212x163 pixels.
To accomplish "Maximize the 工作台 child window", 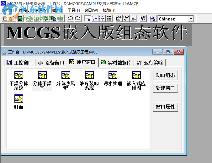I will (168, 52).
